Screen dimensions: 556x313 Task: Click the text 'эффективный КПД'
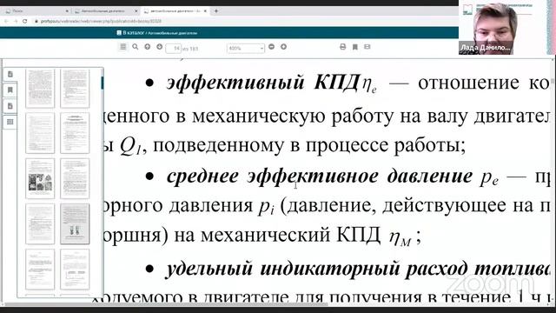pyautogui.click(x=263, y=83)
